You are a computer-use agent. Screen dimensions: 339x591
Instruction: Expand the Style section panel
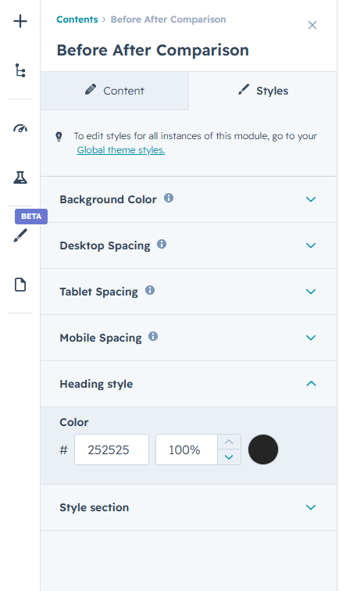coord(188,507)
